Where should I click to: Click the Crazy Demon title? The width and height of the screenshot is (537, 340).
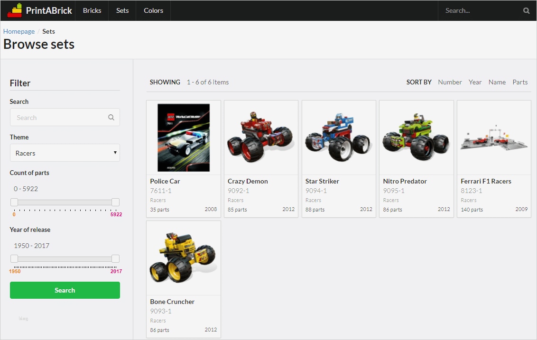pos(248,181)
